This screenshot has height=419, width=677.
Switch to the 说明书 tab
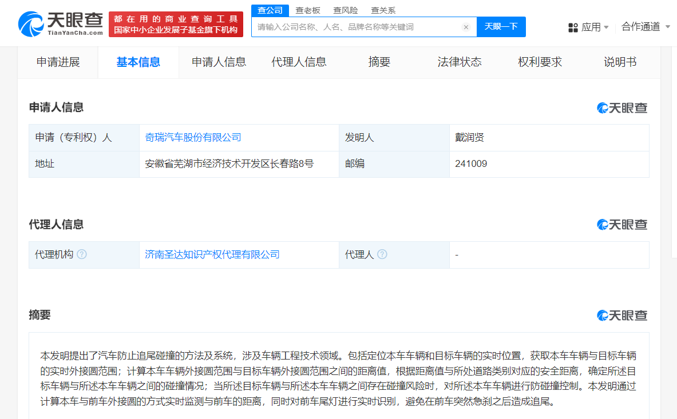tap(620, 62)
